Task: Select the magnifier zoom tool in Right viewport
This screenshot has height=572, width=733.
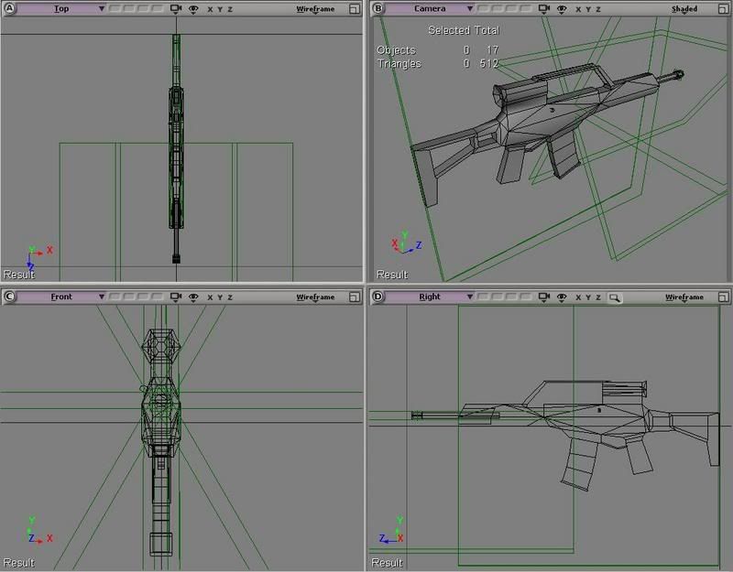Action: 614,297
